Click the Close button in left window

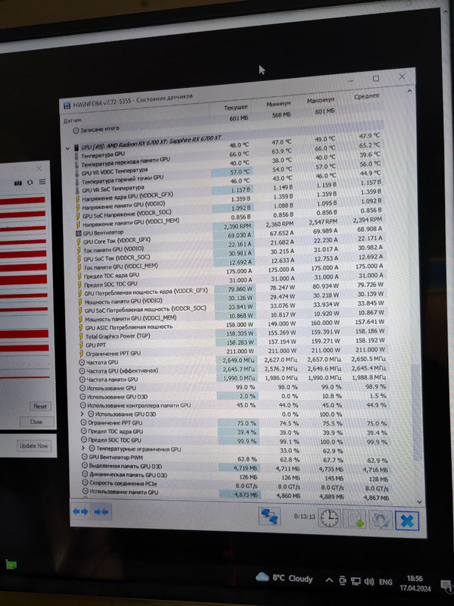[x=36, y=422]
